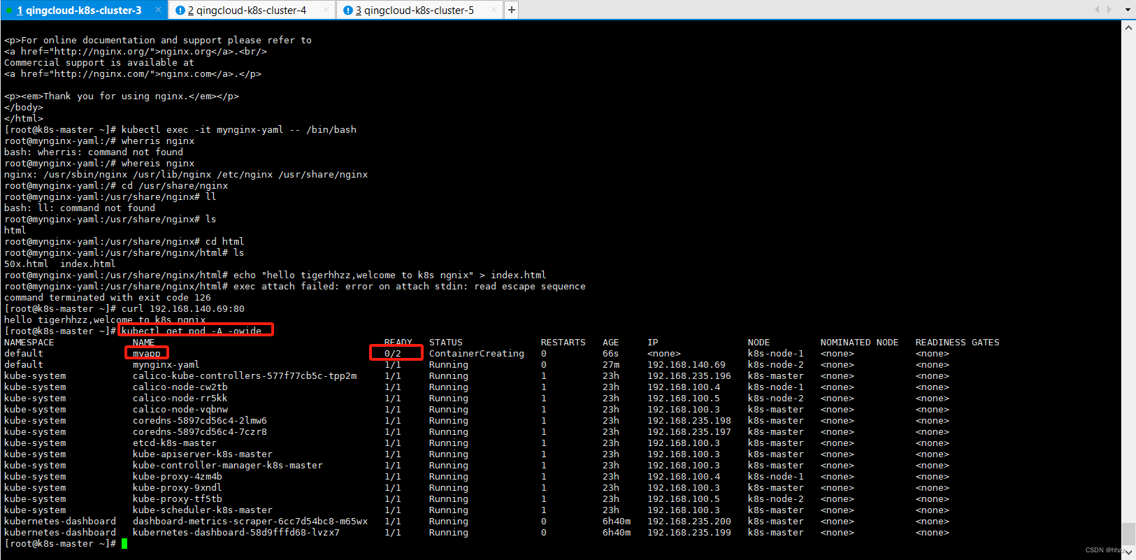The image size is (1136, 560).
Task: Click the READINESS GATES column header
Action: pyautogui.click(x=958, y=342)
